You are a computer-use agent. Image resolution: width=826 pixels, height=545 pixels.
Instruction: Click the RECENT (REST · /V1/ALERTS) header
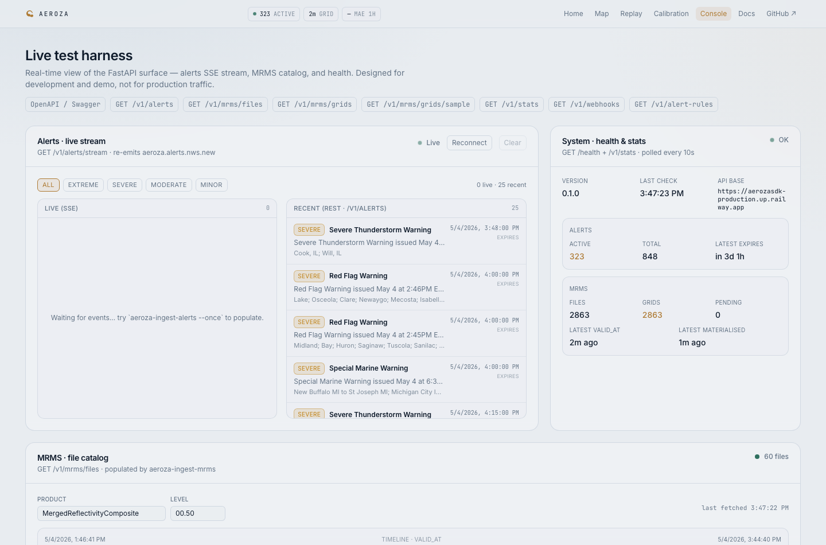pyautogui.click(x=406, y=208)
